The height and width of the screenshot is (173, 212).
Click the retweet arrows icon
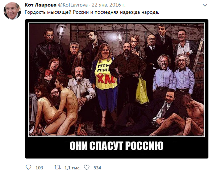[57, 167]
